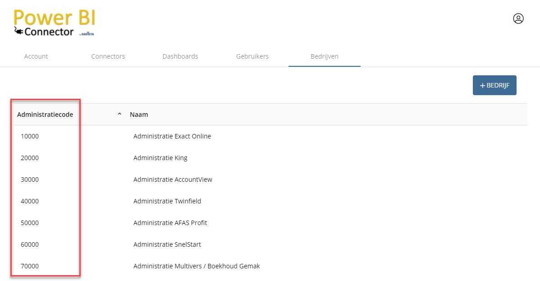540x281 pixels.
Task: Switch to the Dashboards tab
Action: click(180, 56)
